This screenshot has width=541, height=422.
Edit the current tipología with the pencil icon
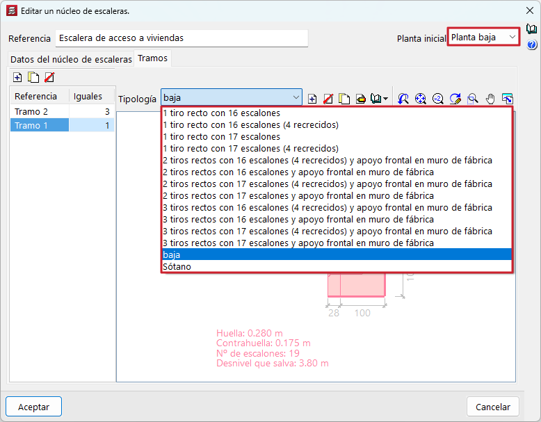pyautogui.click(x=361, y=99)
